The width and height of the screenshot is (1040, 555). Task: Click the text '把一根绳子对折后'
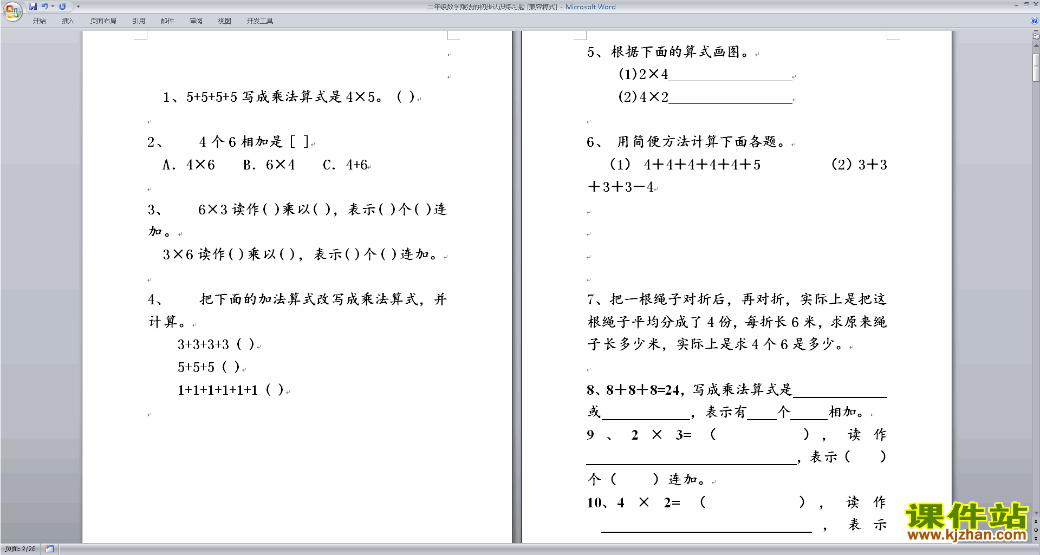coord(667,299)
